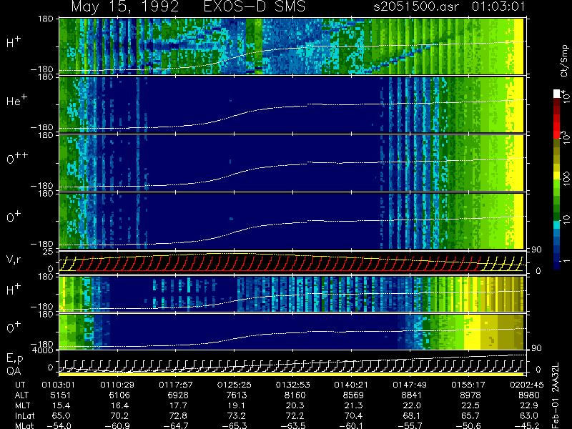This screenshot has width=572, height=429.
Task: Click altitude value "6106"
Action: (119, 395)
